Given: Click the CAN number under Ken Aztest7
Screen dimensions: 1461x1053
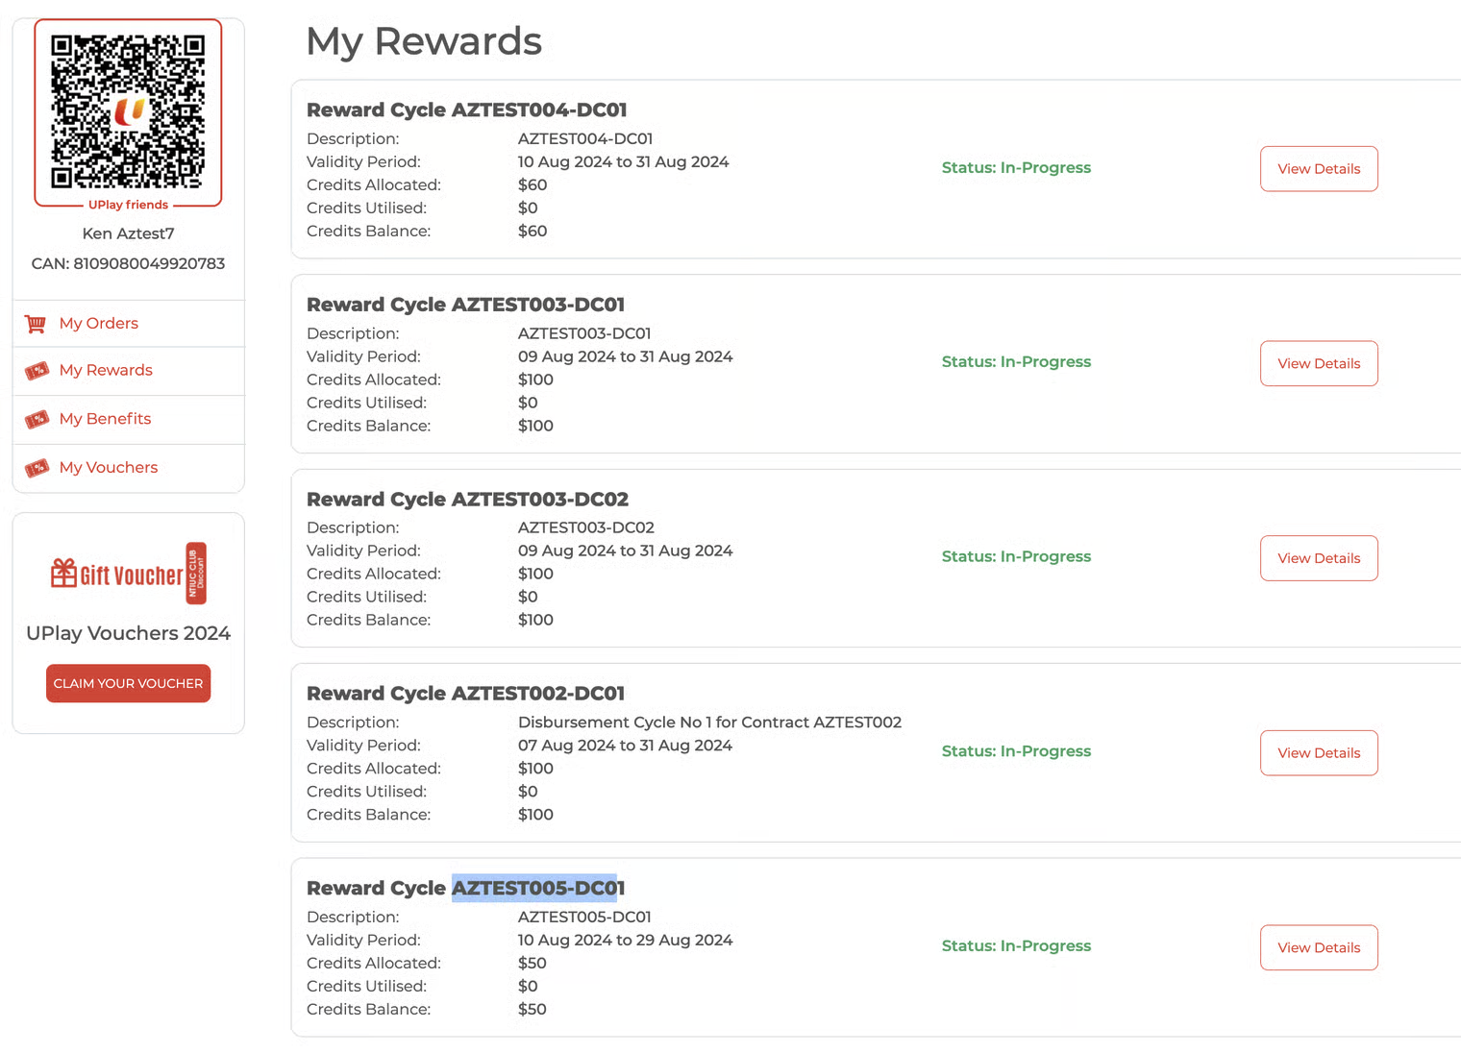Looking at the screenshot, I should tap(128, 263).
